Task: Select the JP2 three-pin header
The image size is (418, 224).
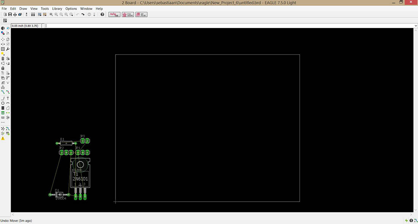Action: click(66, 152)
